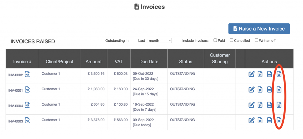
Task: Open the 'Last 1 month' dropdown
Action: (x=154, y=41)
